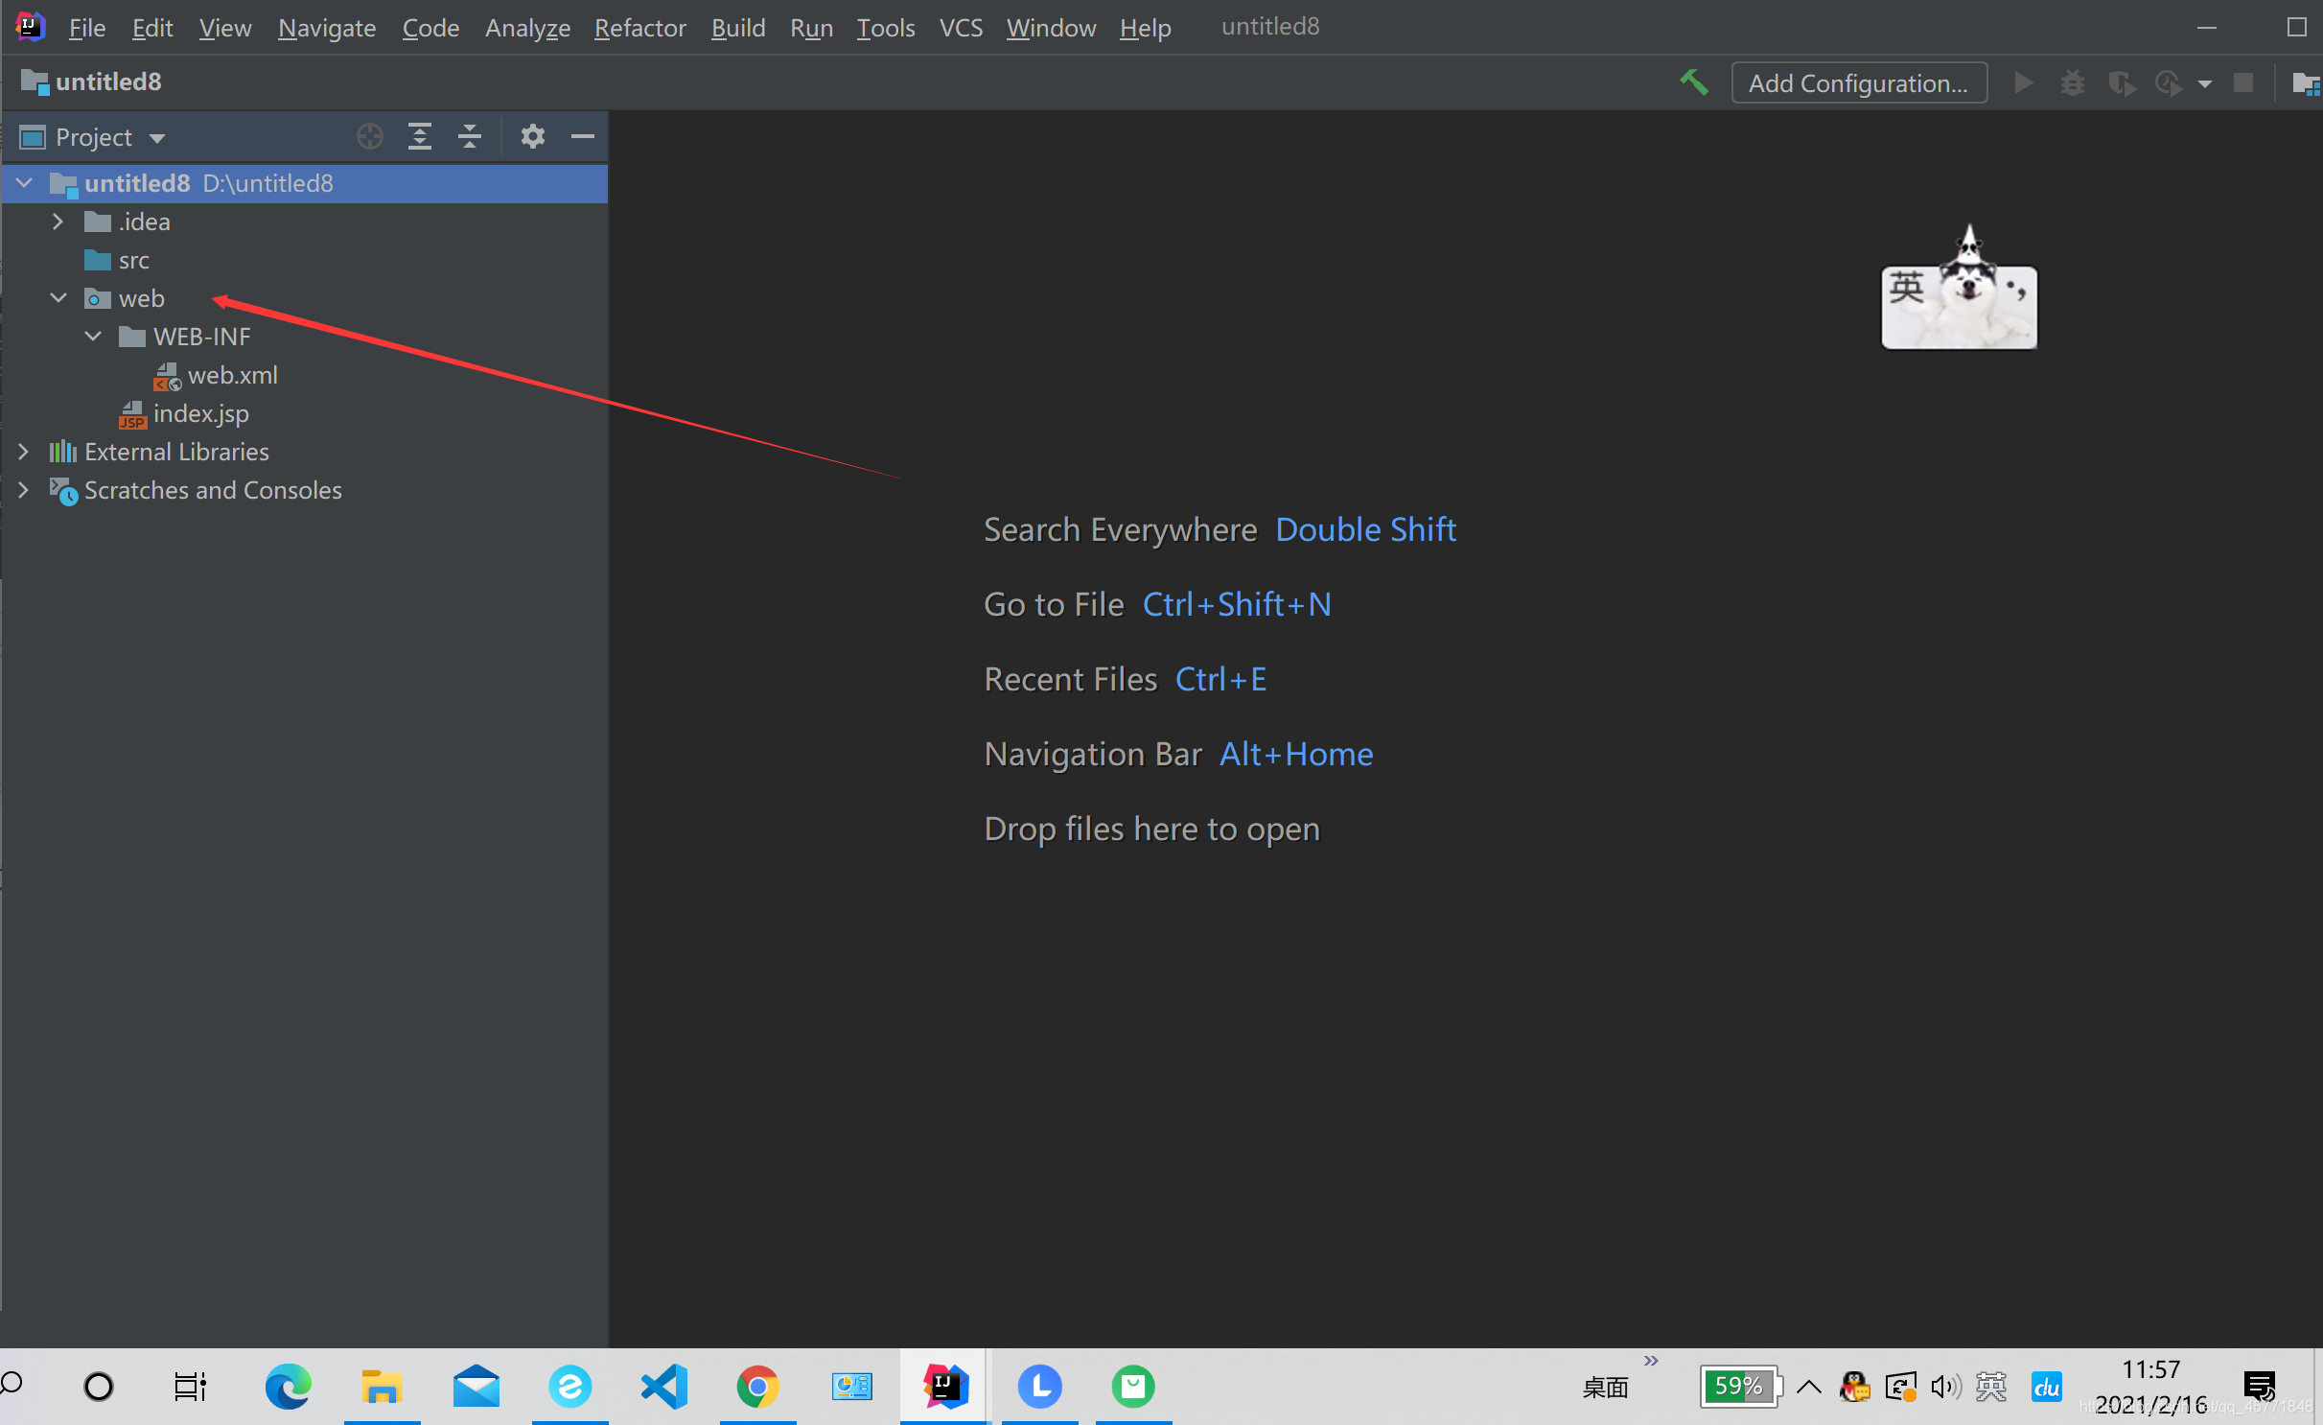Expand External Libraries node
This screenshot has height=1425, width=2323.
23,452
